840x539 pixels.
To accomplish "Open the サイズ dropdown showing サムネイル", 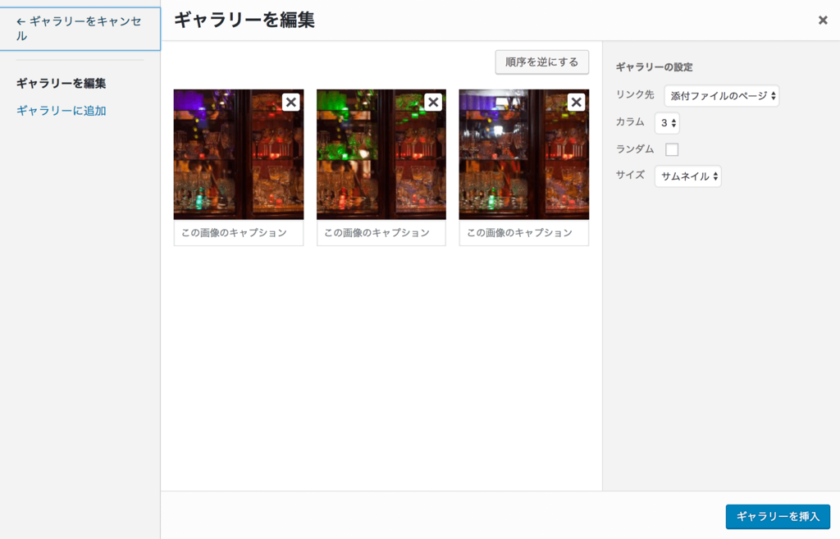I will 687,176.
